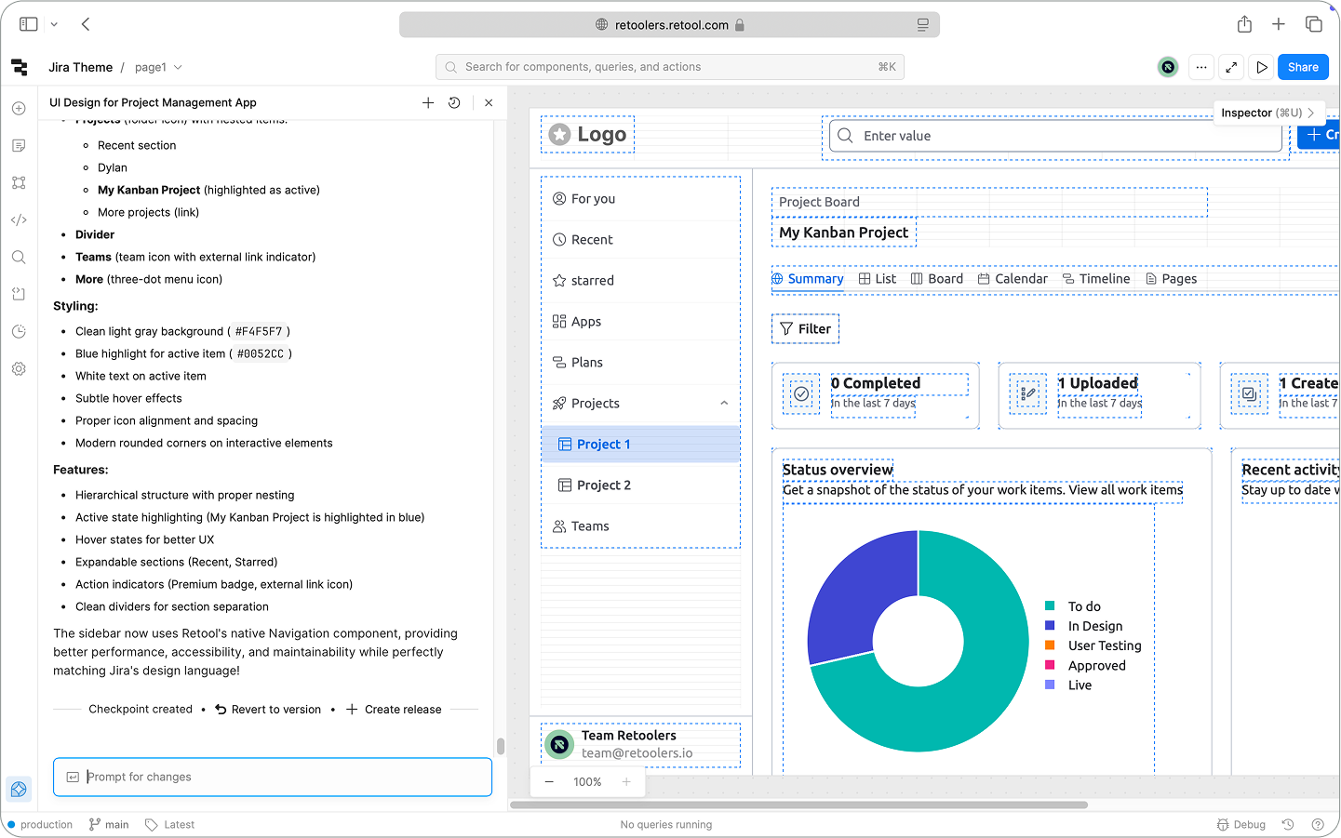Viewport: 1341px width, 838px height.
Task: Click the Enter value search input
Action: 1056,136
